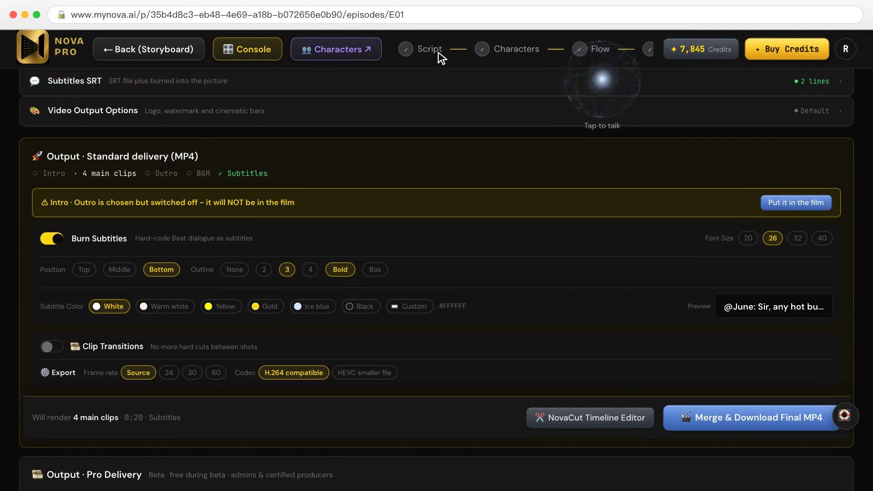Screen dimensions: 873x491
Task: Click the Nova Pro logo icon
Action: point(32,47)
